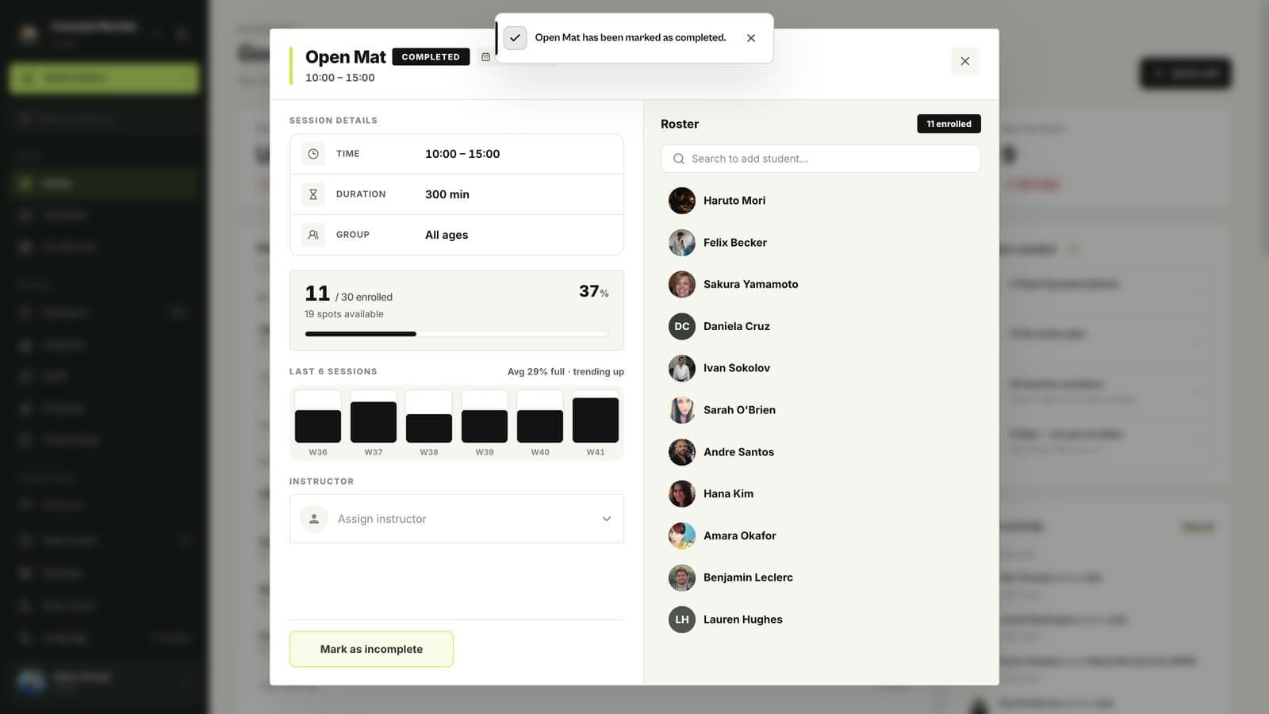Screen dimensions: 1269x714
Task: Open Andre Santos's avatar
Action: (x=682, y=452)
